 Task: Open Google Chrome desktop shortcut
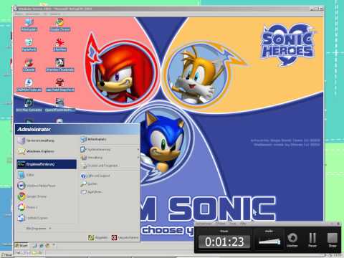(59, 25)
